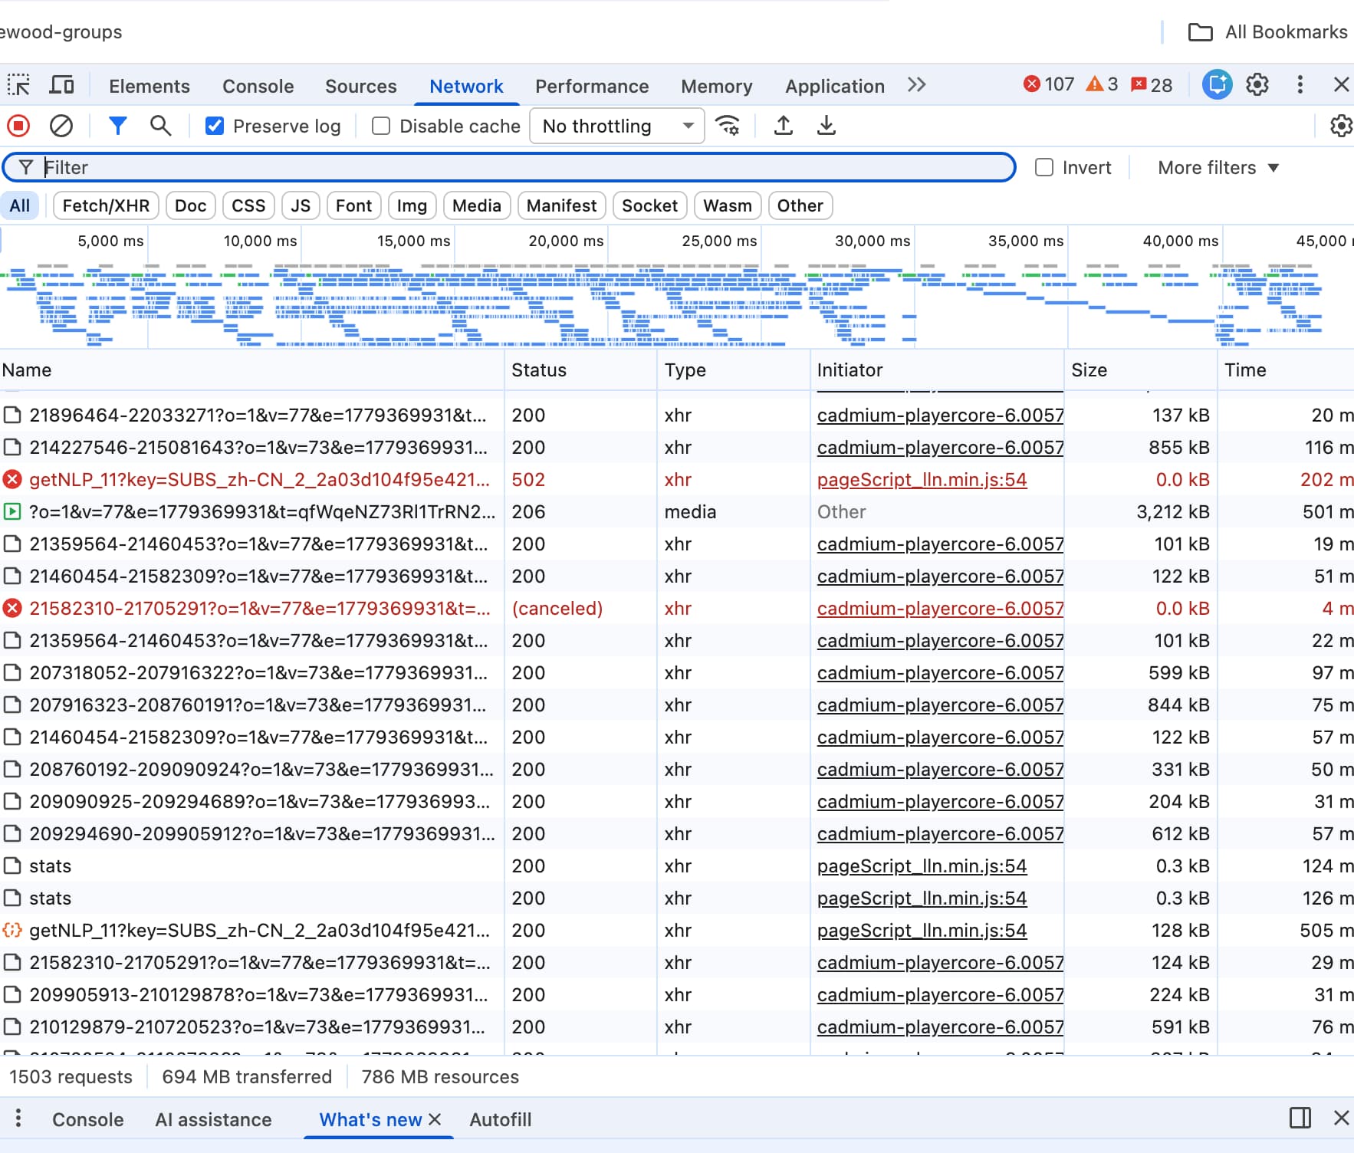The height and width of the screenshot is (1153, 1354).
Task: Switch to the Console tab
Action: (258, 86)
